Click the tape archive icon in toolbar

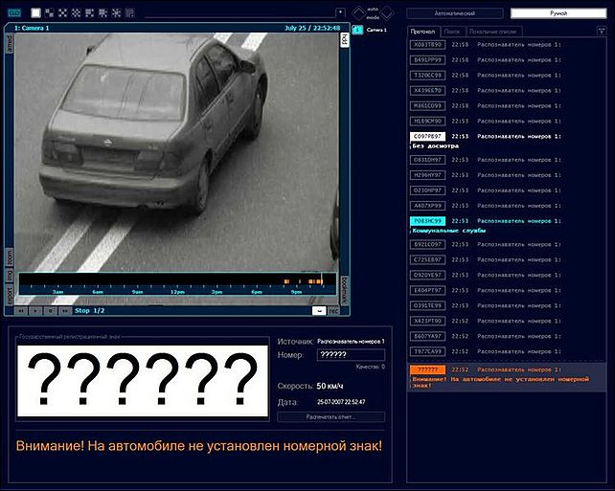point(13,13)
